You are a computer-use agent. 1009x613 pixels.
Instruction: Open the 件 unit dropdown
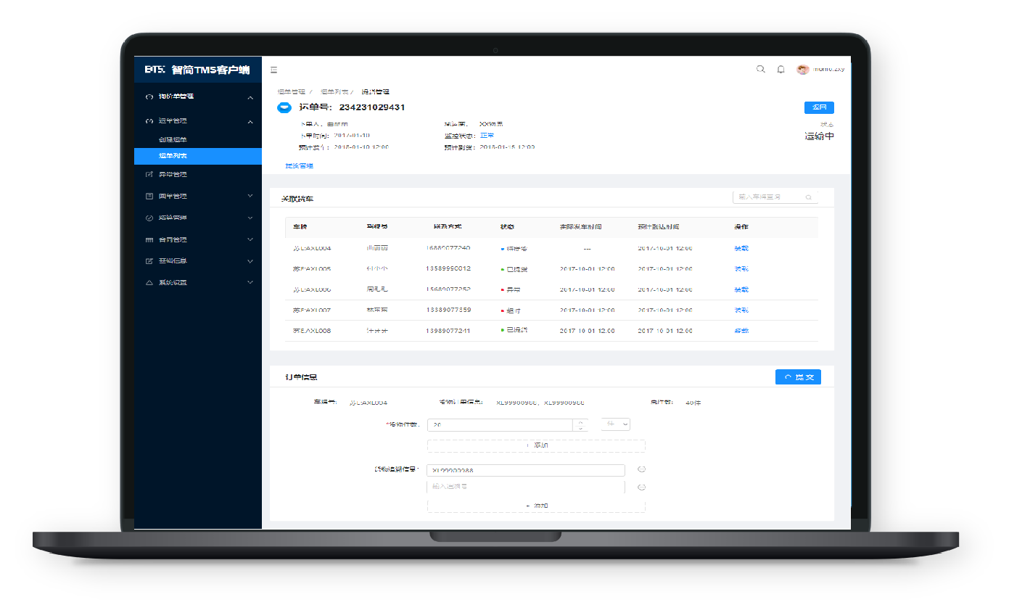point(616,424)
